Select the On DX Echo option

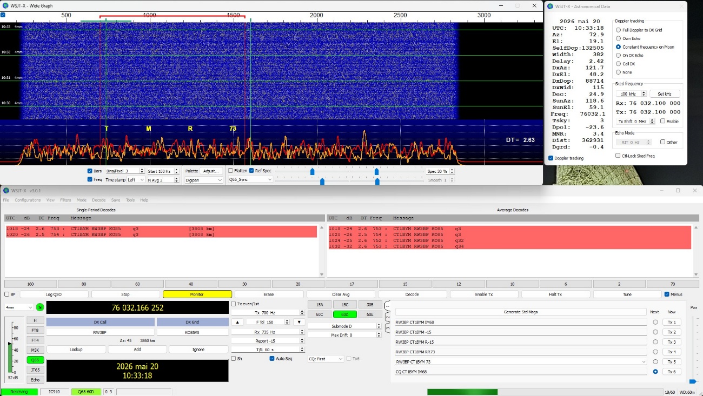(619, 55)
